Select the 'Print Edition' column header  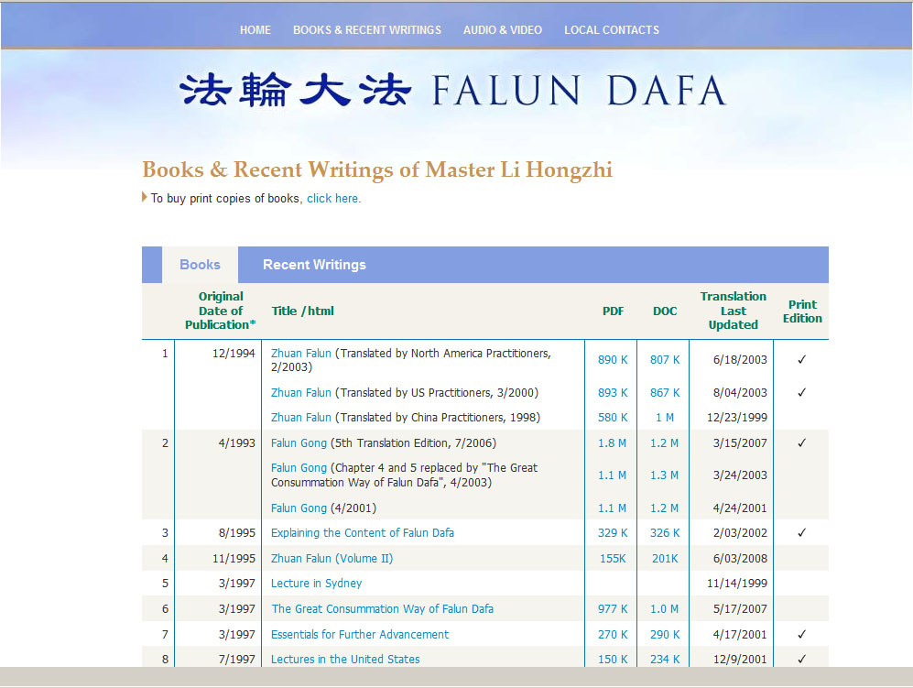(x=802, y=311)
